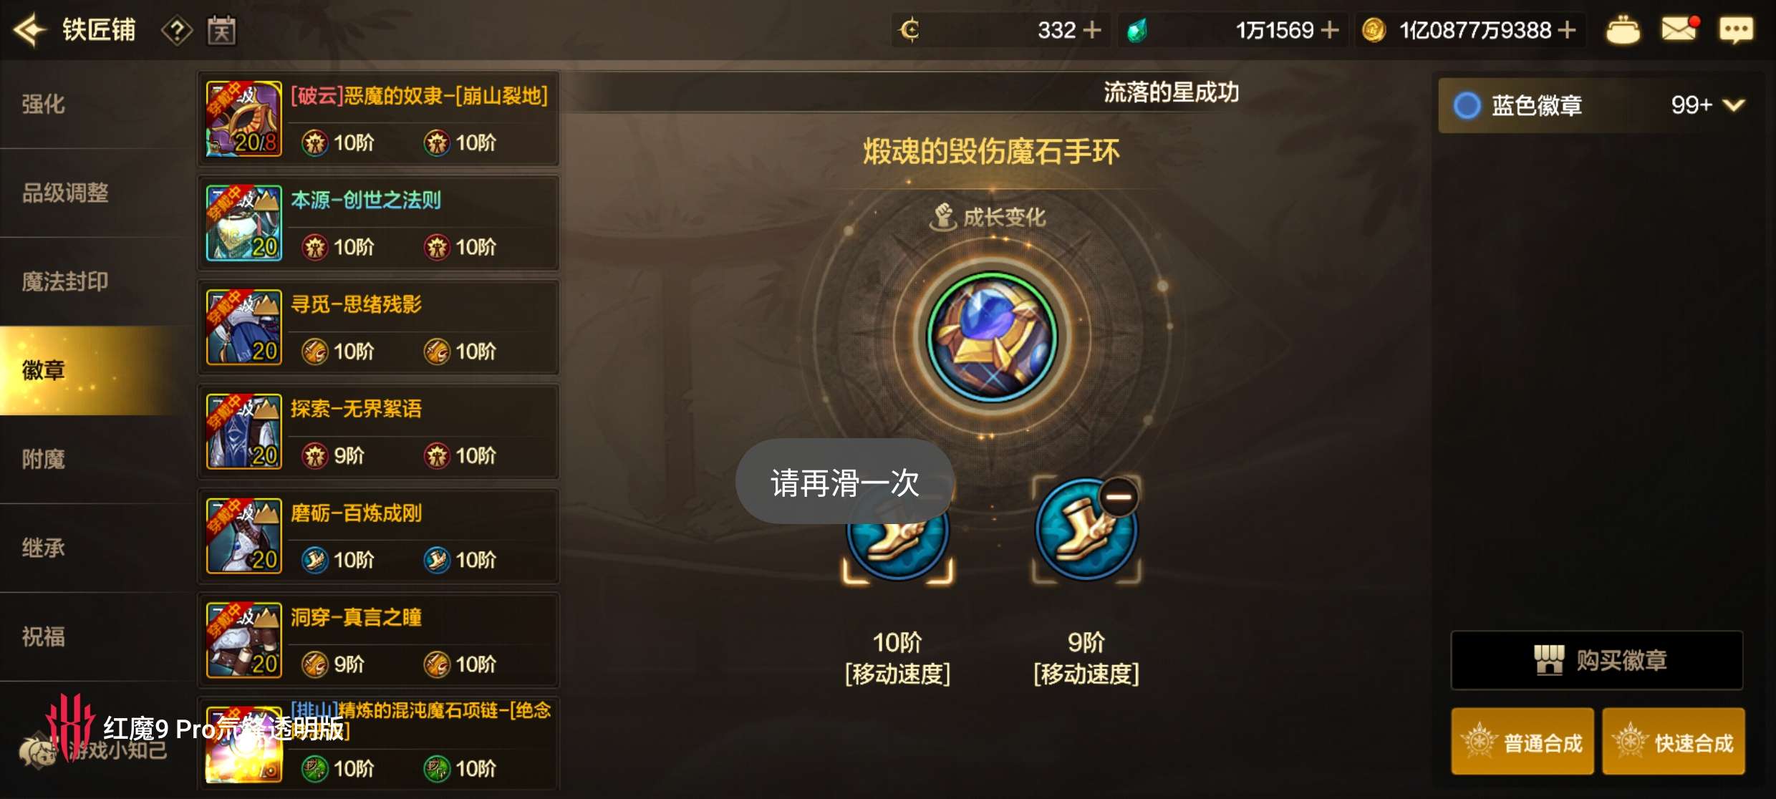Select the 10阶 移动速度 boot emblem slot
Image resolution: width=1776 pixels, height=799 pixels.
(897, 532)
